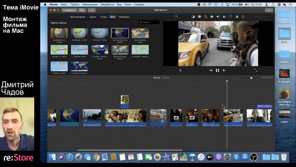
Task: Open Spotlight search in the menu bar
Action: 273,5
